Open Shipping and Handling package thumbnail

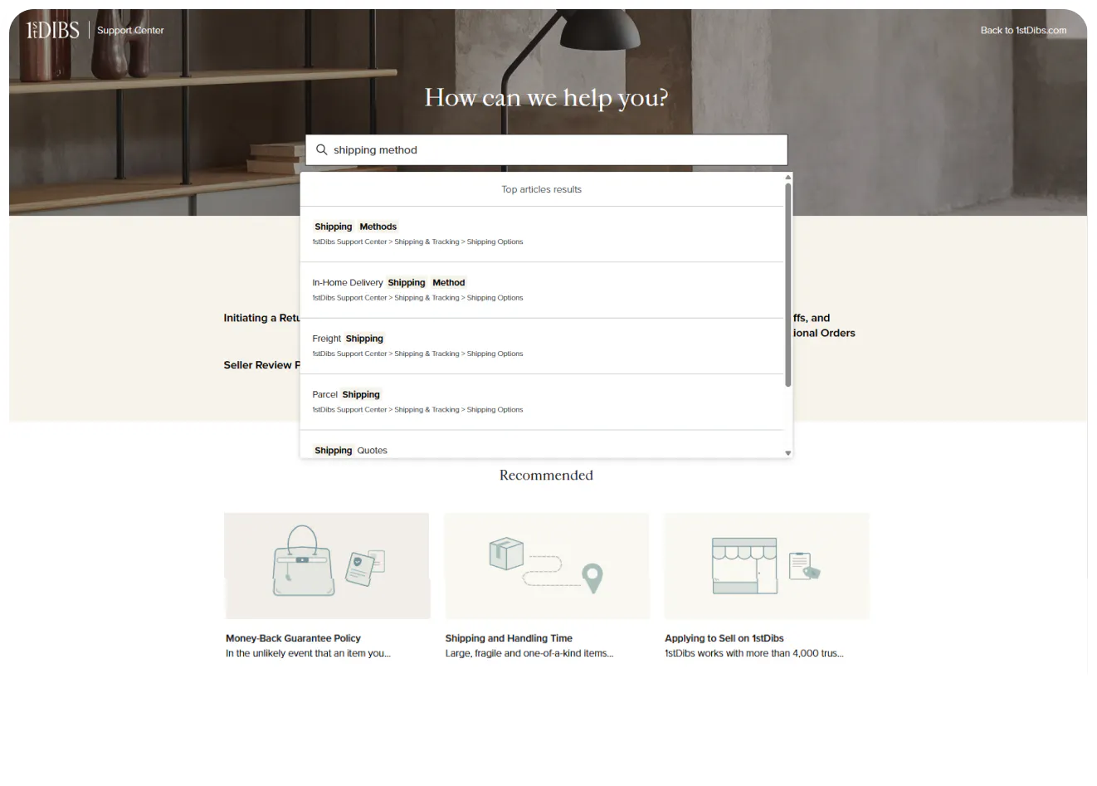547,566
